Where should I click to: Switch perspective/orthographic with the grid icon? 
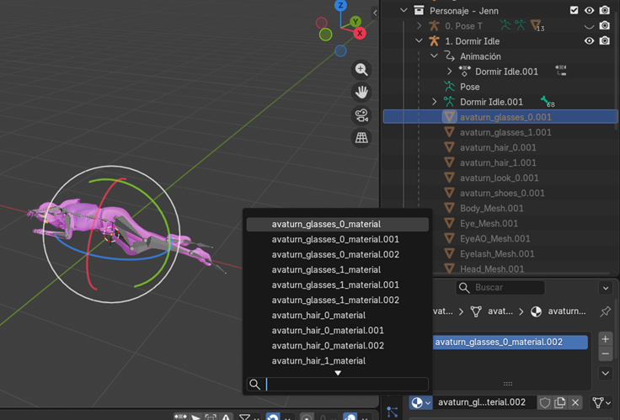coord(361,138)
